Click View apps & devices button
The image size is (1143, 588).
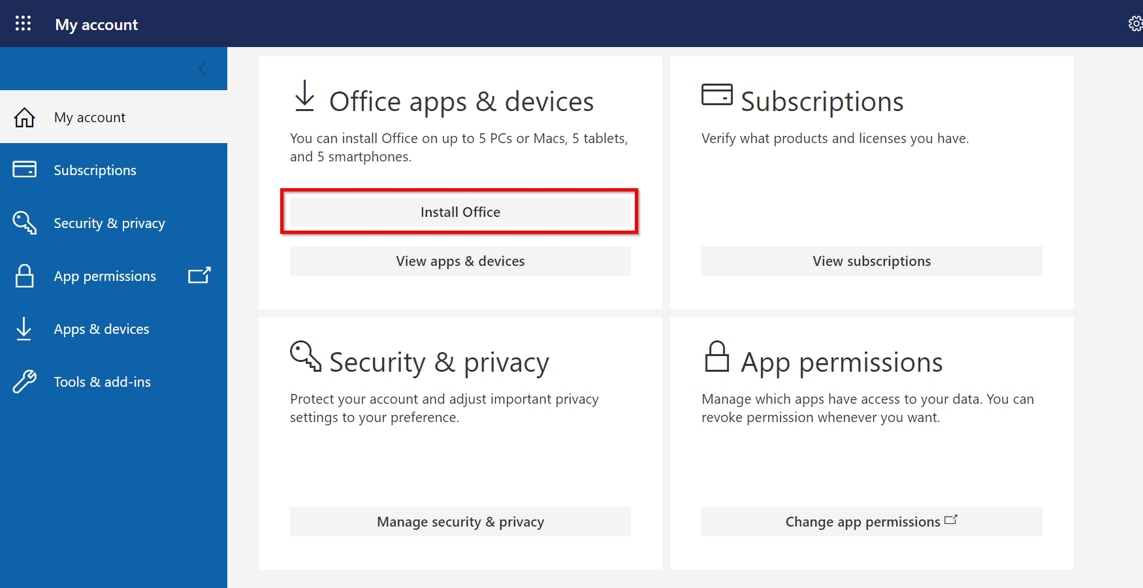click(x=460, y=261)
